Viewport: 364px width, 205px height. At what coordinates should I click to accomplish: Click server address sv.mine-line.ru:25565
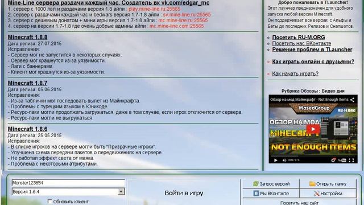[x=187, y=15]
